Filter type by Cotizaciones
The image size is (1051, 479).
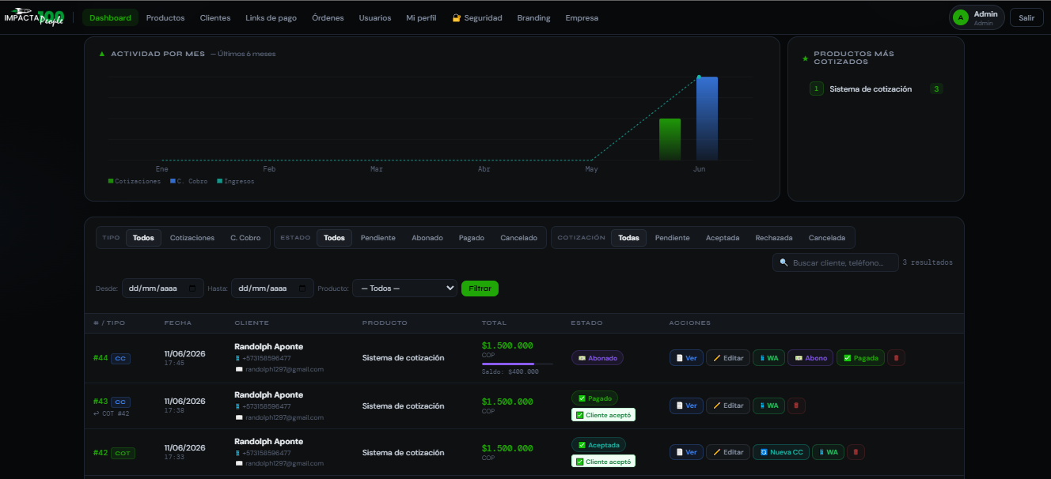click(192, 238)
